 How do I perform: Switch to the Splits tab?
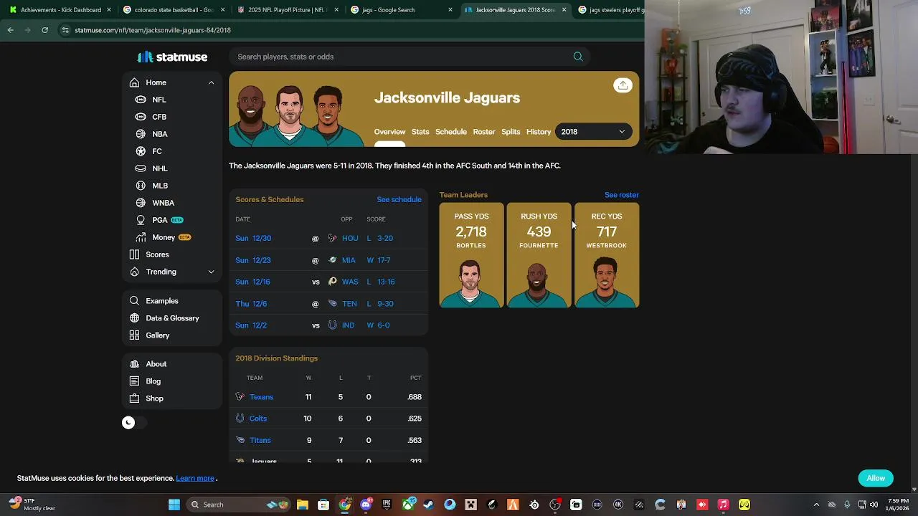point(511,132)
